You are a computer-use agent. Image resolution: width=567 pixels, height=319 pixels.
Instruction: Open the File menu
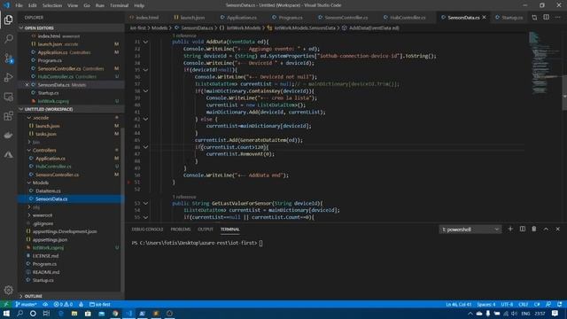tap(19, 5)
